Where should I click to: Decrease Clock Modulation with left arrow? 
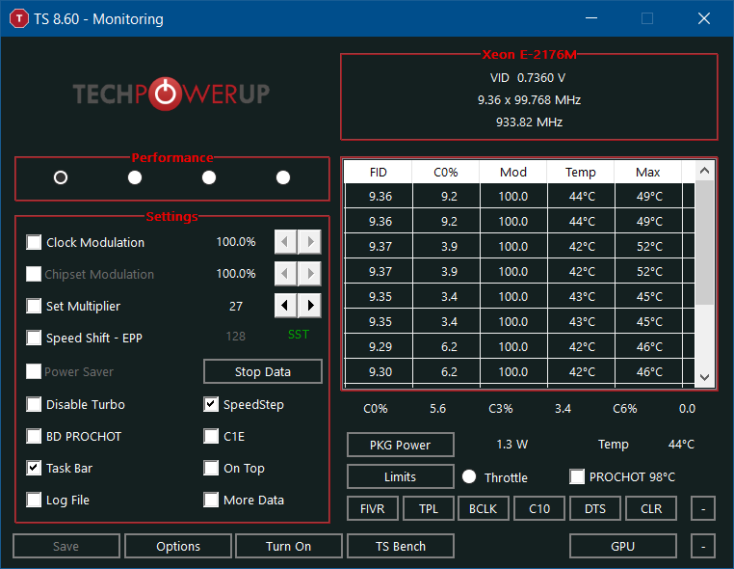click(285, 242)
